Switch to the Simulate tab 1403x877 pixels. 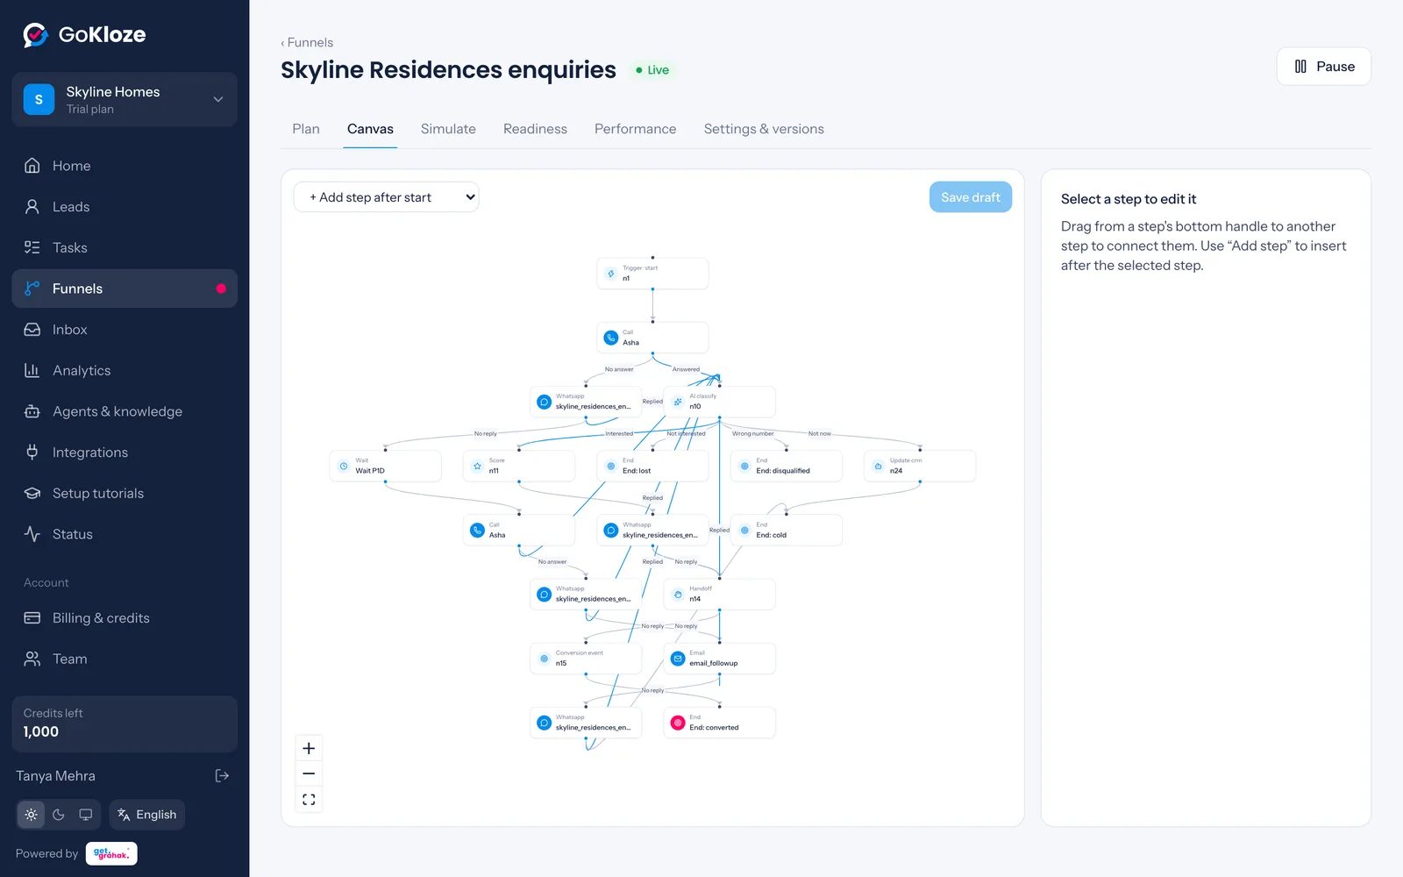click(x=448, y=129)
